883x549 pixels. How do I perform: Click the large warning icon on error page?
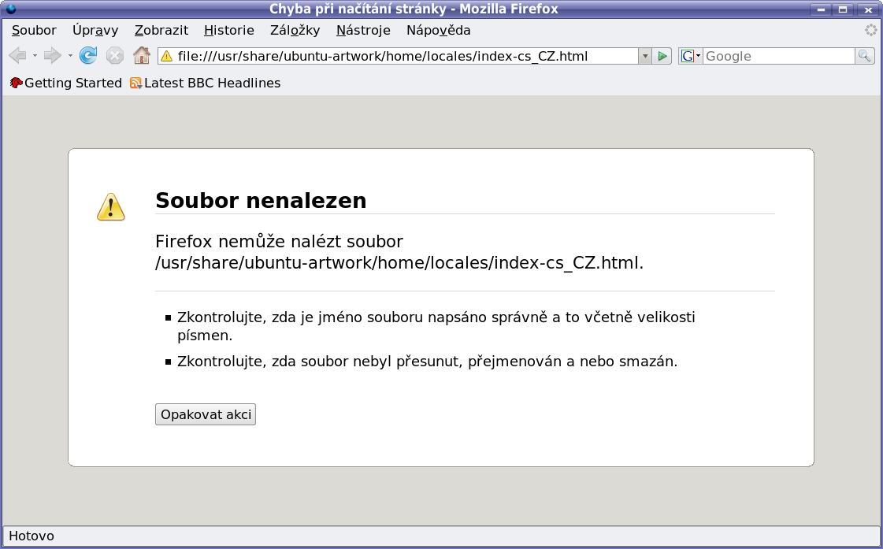tap(111, 207)
